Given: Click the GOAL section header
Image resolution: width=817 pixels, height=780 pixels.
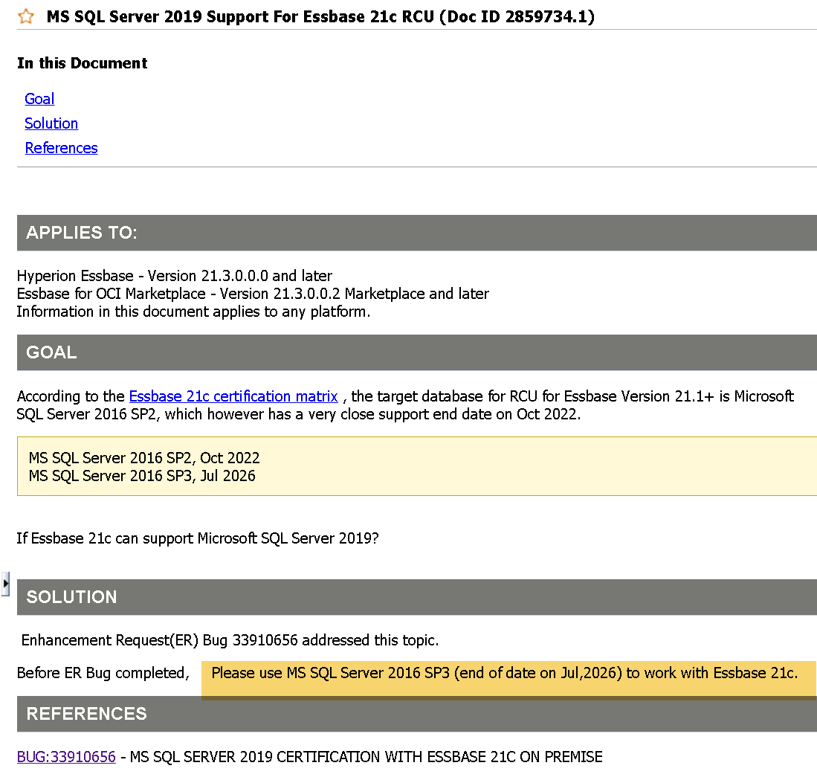Looking at the screenshot, I should tap(417, 352).
